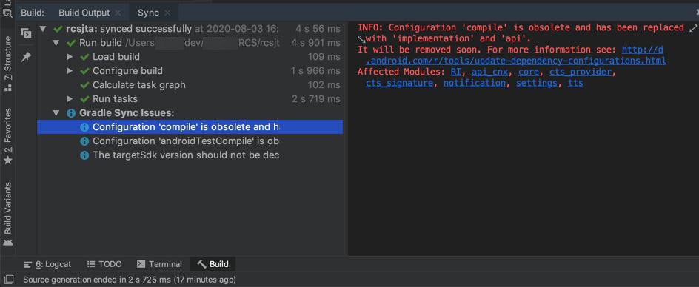Open the api_cnx module link
Image resolution: width=699 pixels, height=287 pixels.
489,72
